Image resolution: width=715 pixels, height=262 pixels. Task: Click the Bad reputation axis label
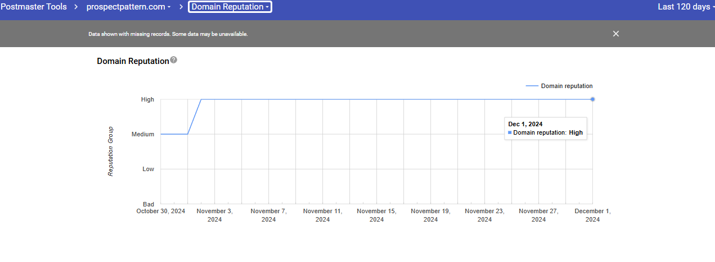click(x=148, y=204)
